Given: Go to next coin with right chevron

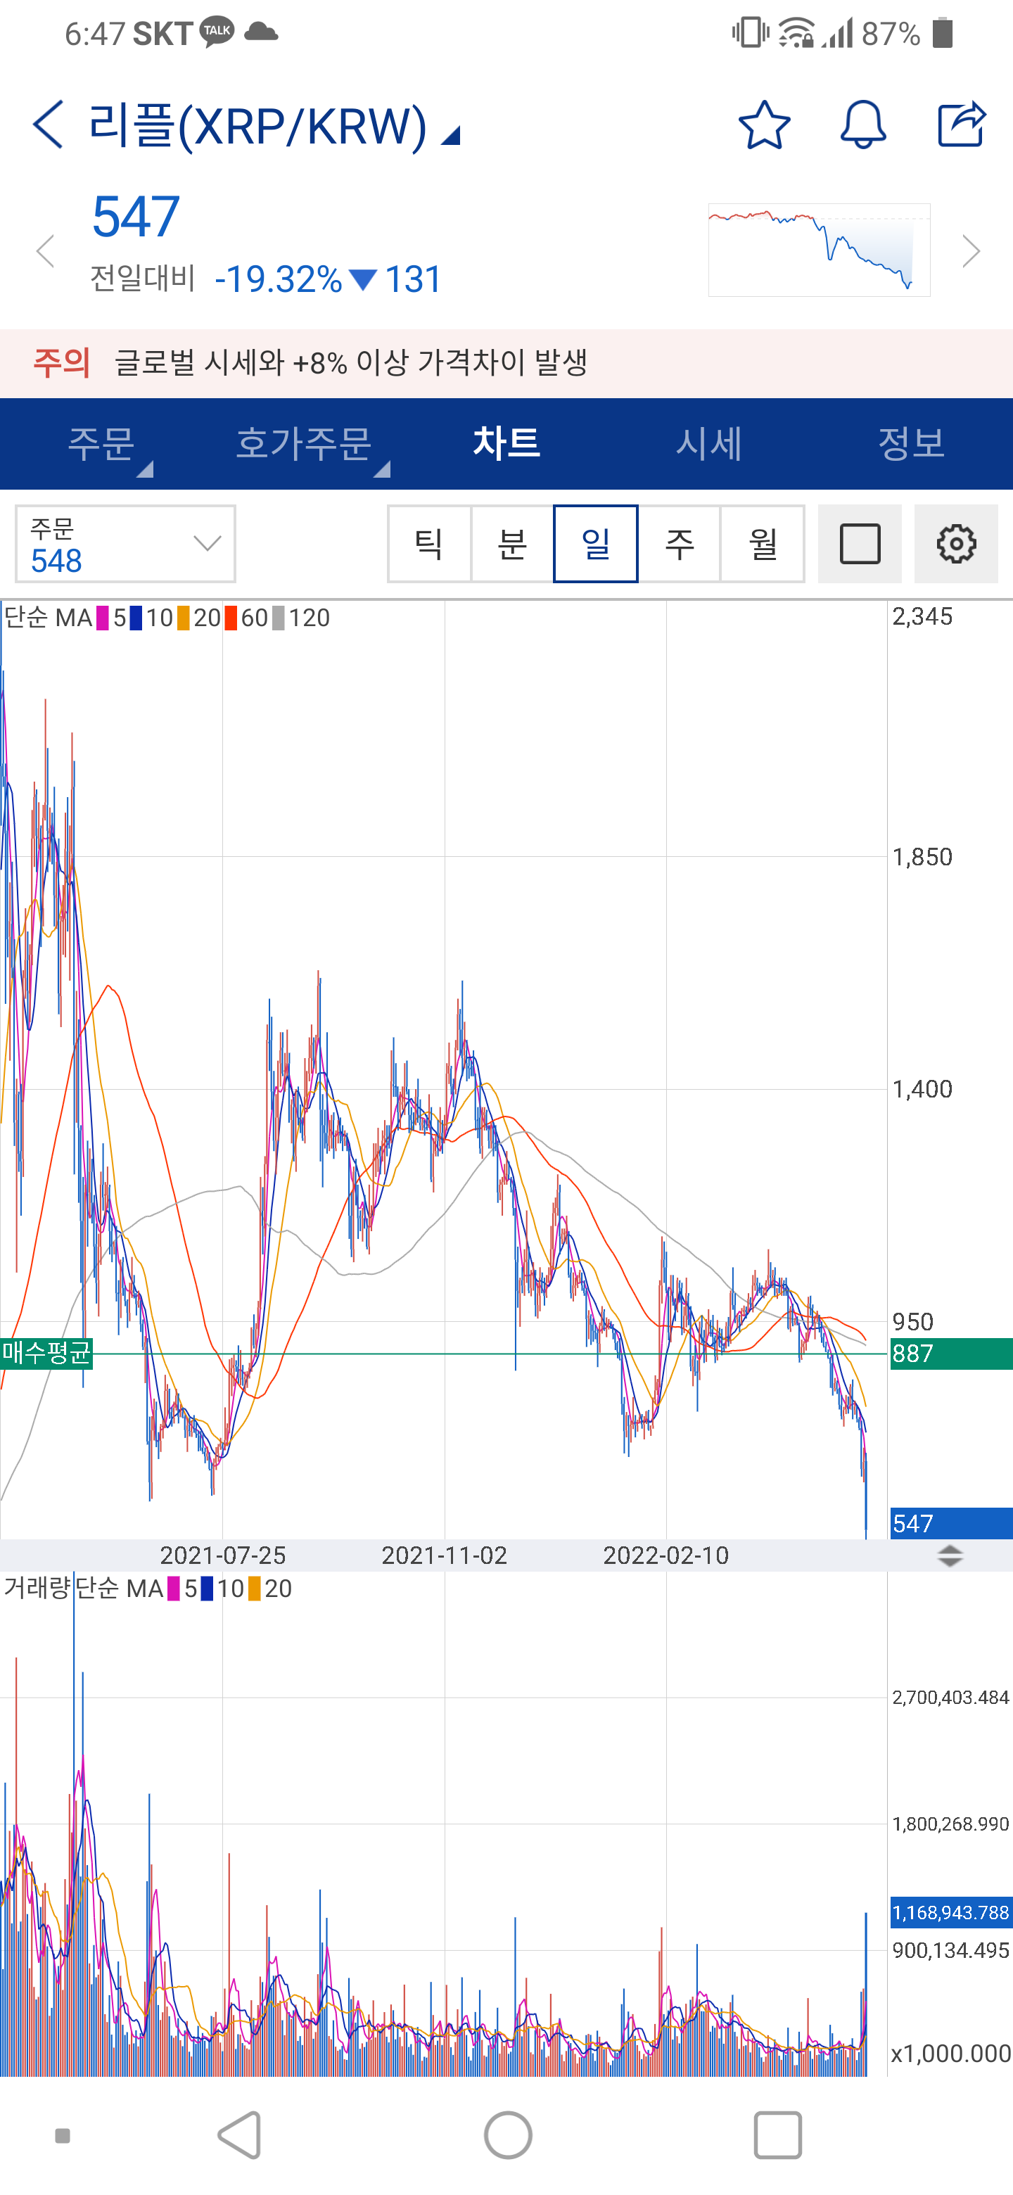Looking at the screenshot, I should [x=970, y=251].
